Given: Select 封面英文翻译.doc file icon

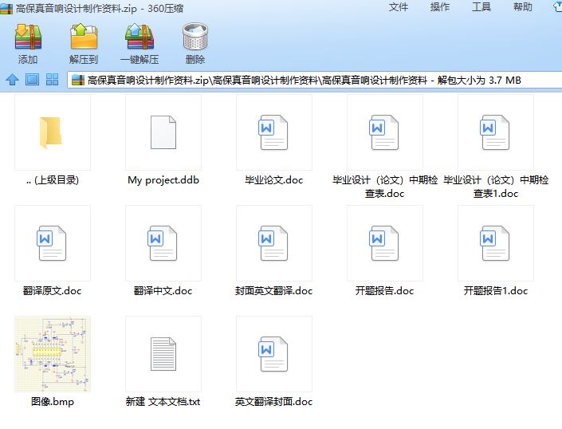Looking at the screenshot, I should click(x=273, y=243).
